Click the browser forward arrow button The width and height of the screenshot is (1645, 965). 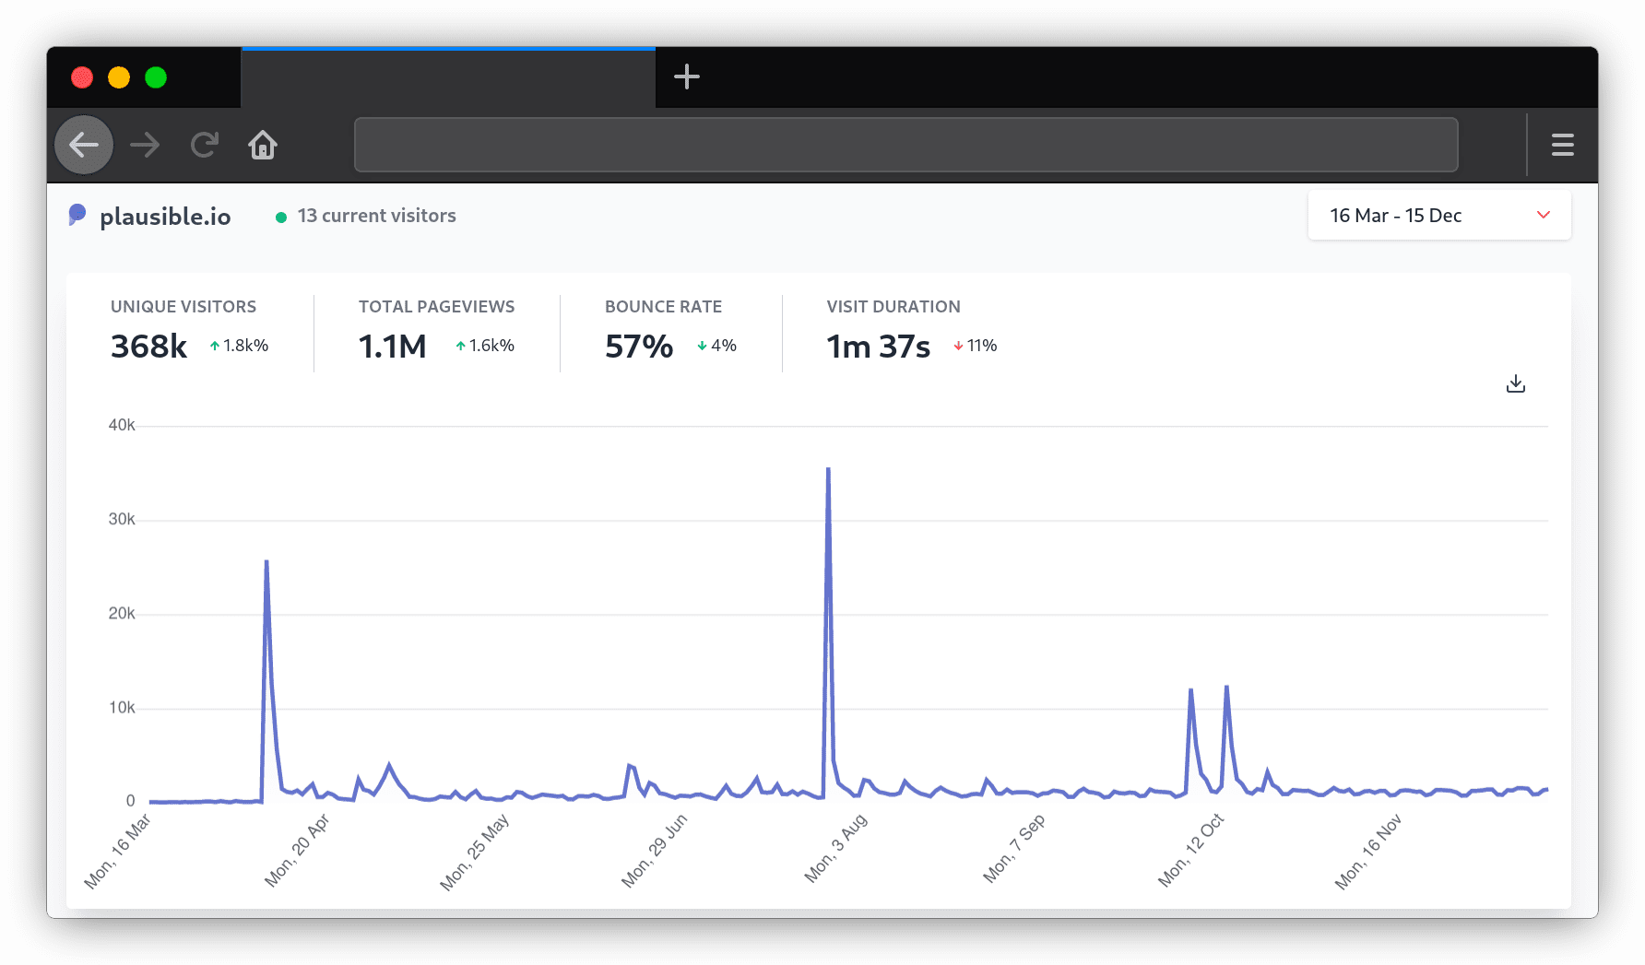(145, 145)
